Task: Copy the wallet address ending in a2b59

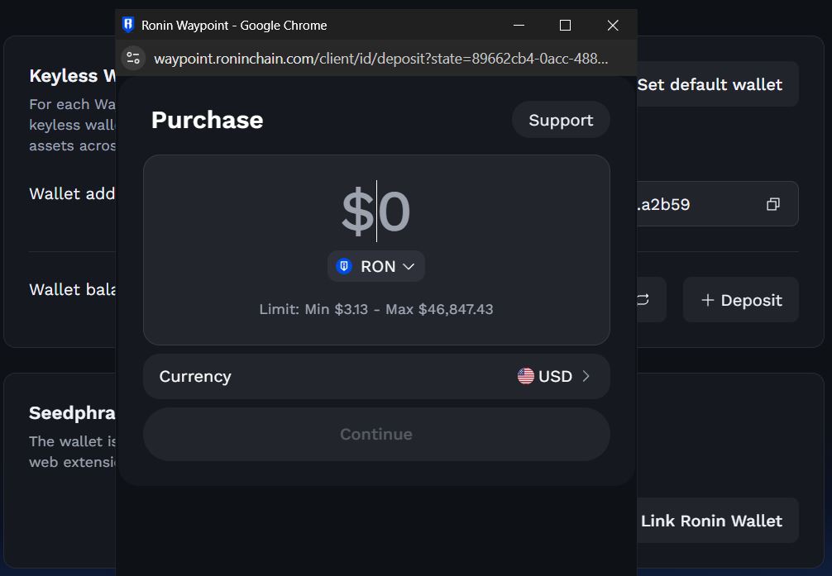Action: click(773, 204)
